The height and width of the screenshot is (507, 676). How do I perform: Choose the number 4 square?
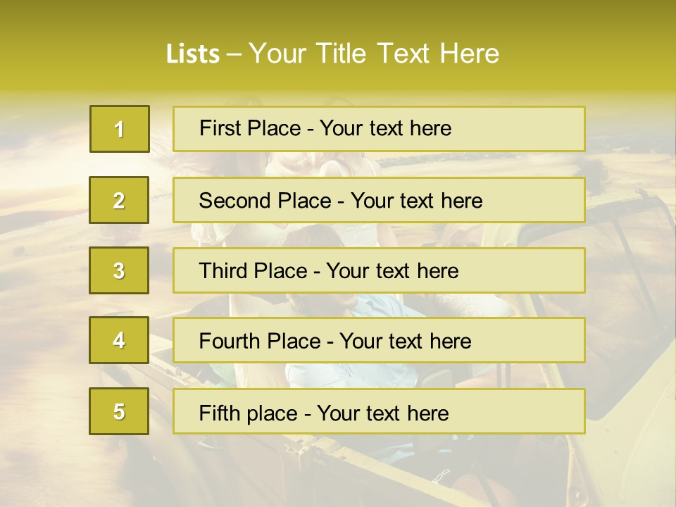point(119,340)
